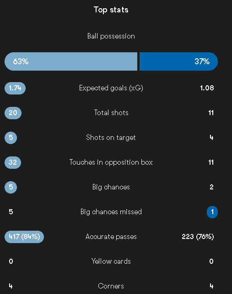Select the Shots on target label
Screen dimensions: 232x294
[111, 138]
